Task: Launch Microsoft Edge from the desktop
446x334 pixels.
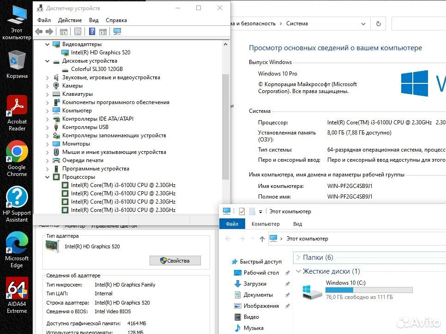Action: [17, 250]
